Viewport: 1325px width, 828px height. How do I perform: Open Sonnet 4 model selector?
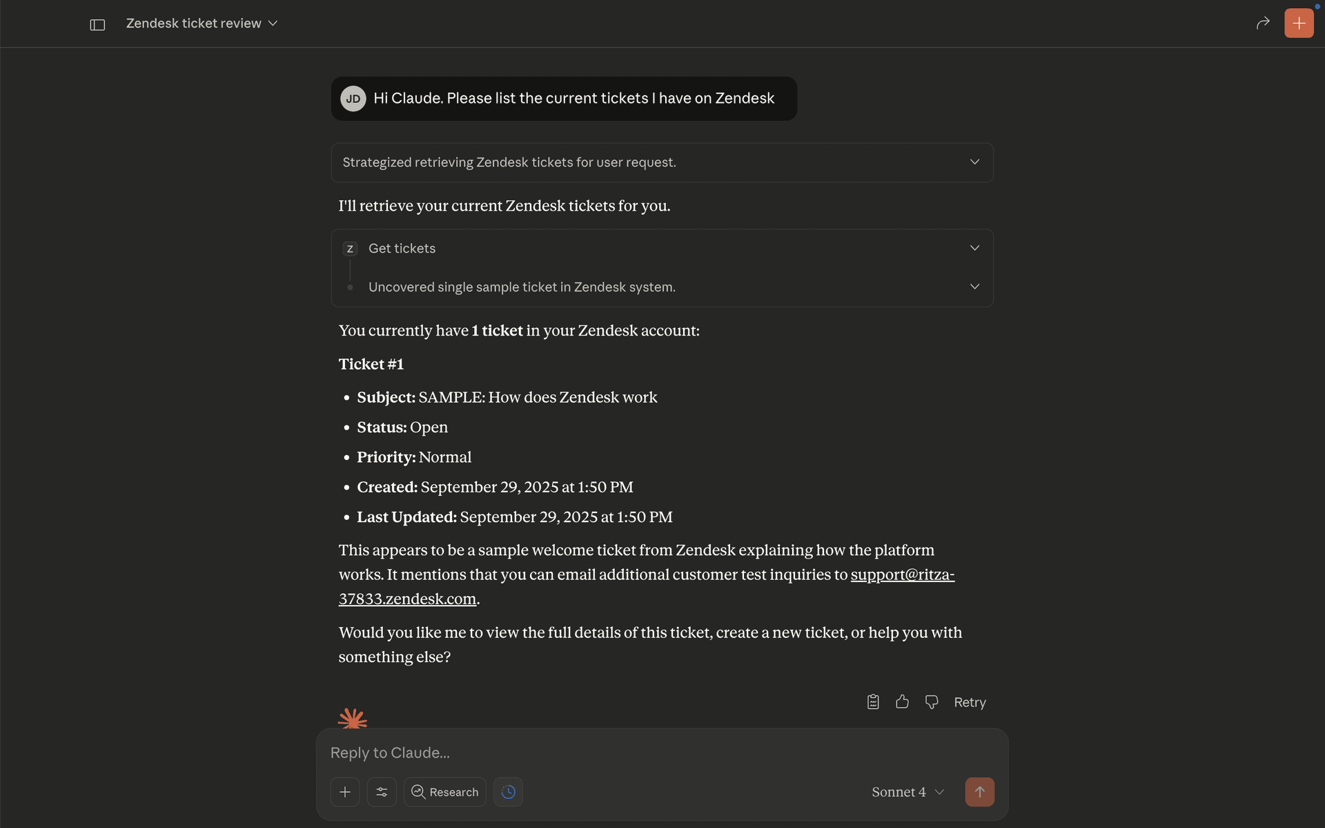907,791
